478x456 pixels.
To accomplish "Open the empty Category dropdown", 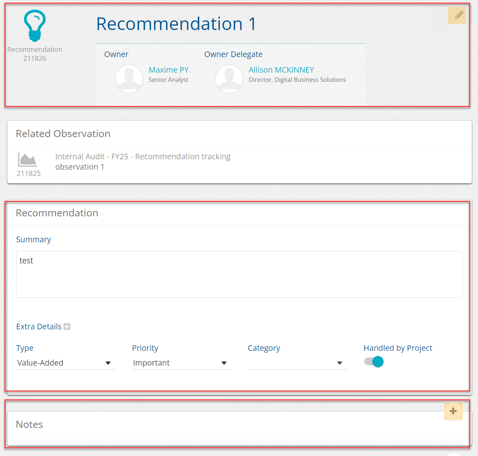I will pos(297,363).
